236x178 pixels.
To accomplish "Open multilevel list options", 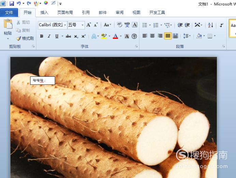I will pyautogui.click(x=168, y=25).
